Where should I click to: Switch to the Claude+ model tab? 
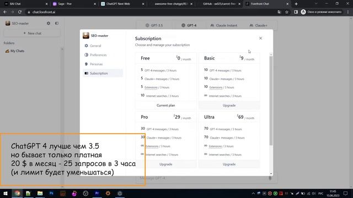click(x=258, y=25)
